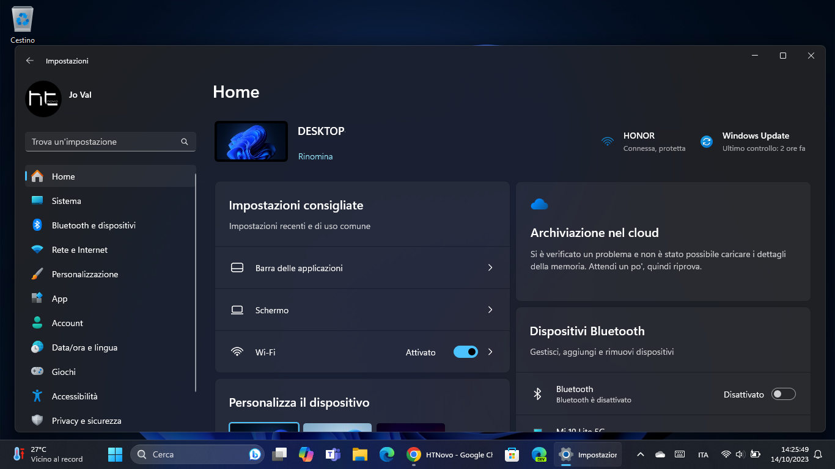
Task: Open Personalizzazione in sidebar
Action: (110, 274)
